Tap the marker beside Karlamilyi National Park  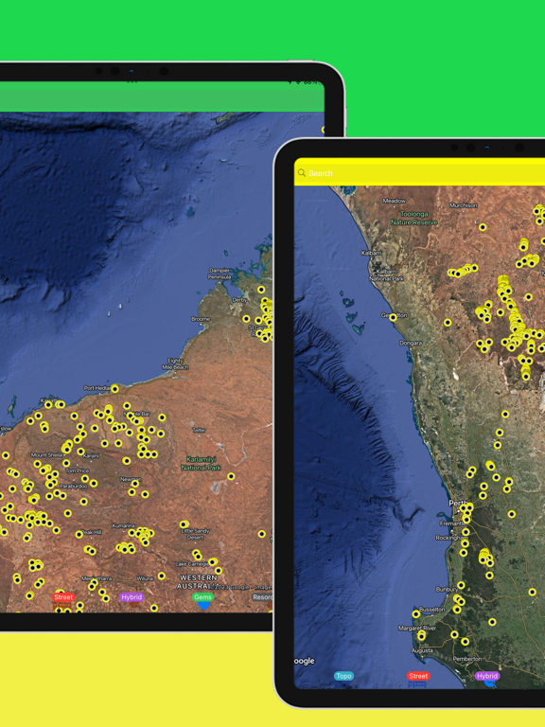[231, 476]
